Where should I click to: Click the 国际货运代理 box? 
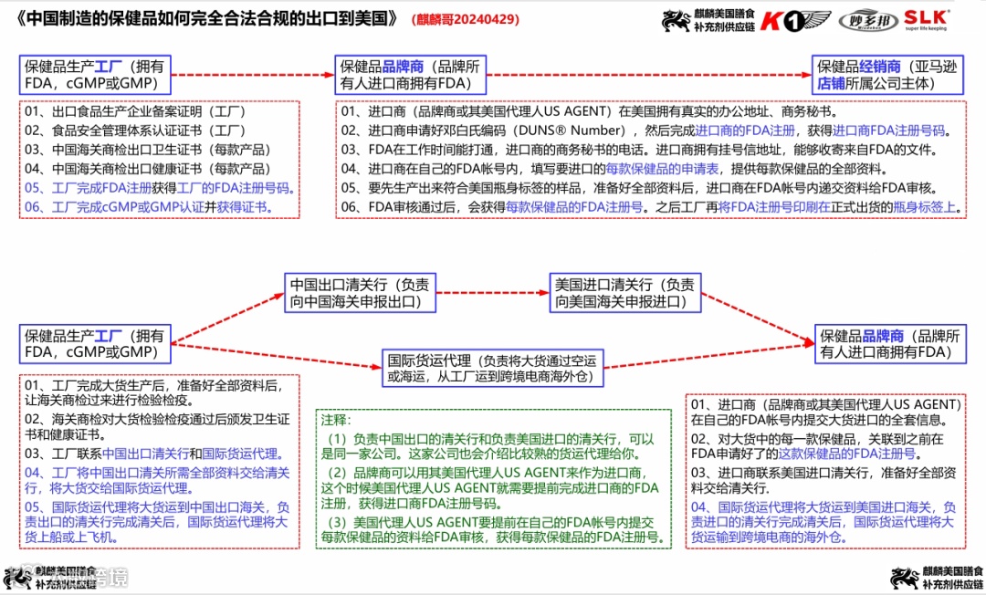point(492,368)
